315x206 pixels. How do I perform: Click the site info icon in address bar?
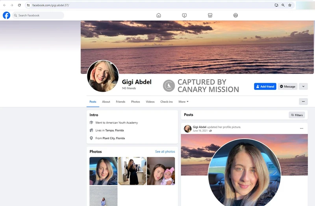tap(28, 5)
